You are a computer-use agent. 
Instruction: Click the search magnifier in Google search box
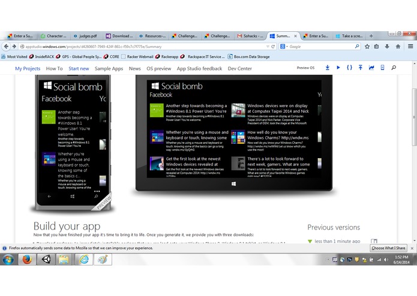[x=356, y=47]
